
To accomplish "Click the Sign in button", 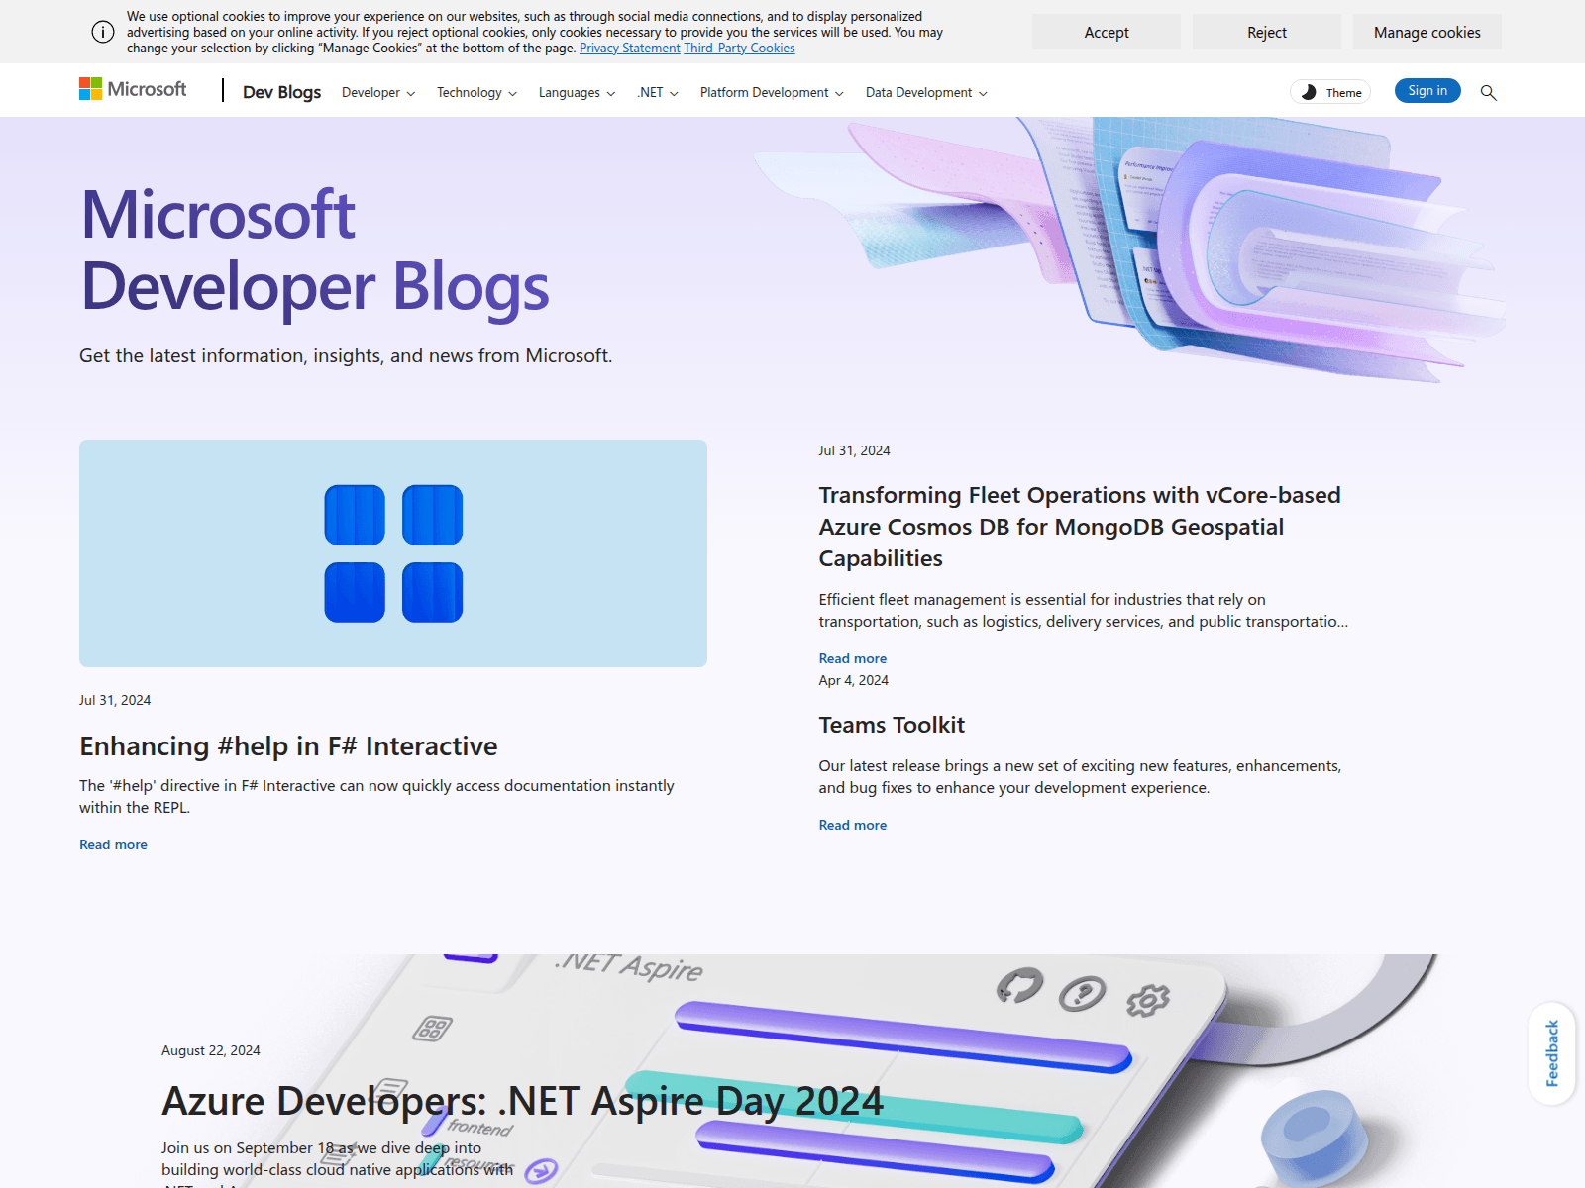I will pyautogui.click(x=1427, y=90).
